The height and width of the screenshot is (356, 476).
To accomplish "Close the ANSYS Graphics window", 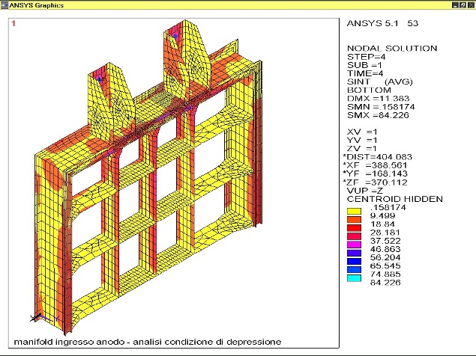I will click(471, 5).
